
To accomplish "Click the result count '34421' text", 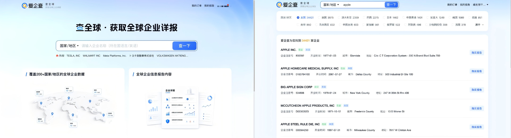I will point(306,41).
